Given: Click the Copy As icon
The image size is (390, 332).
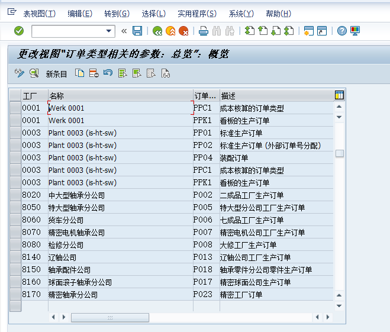Looking at the screenshot, I should [80, 73].
